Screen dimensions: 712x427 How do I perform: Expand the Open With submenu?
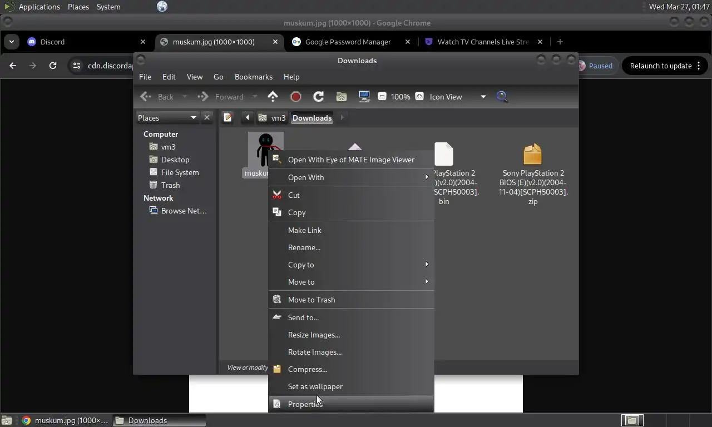(x=351, y=177)
